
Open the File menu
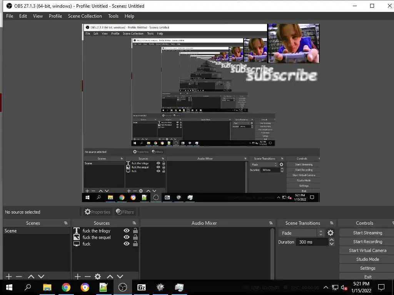tap(10, 16)
